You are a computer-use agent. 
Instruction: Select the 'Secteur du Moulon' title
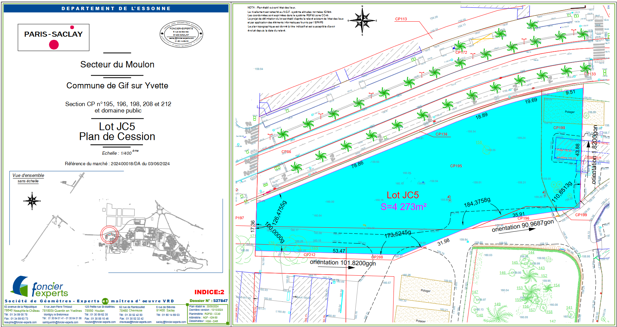(117, 65)
